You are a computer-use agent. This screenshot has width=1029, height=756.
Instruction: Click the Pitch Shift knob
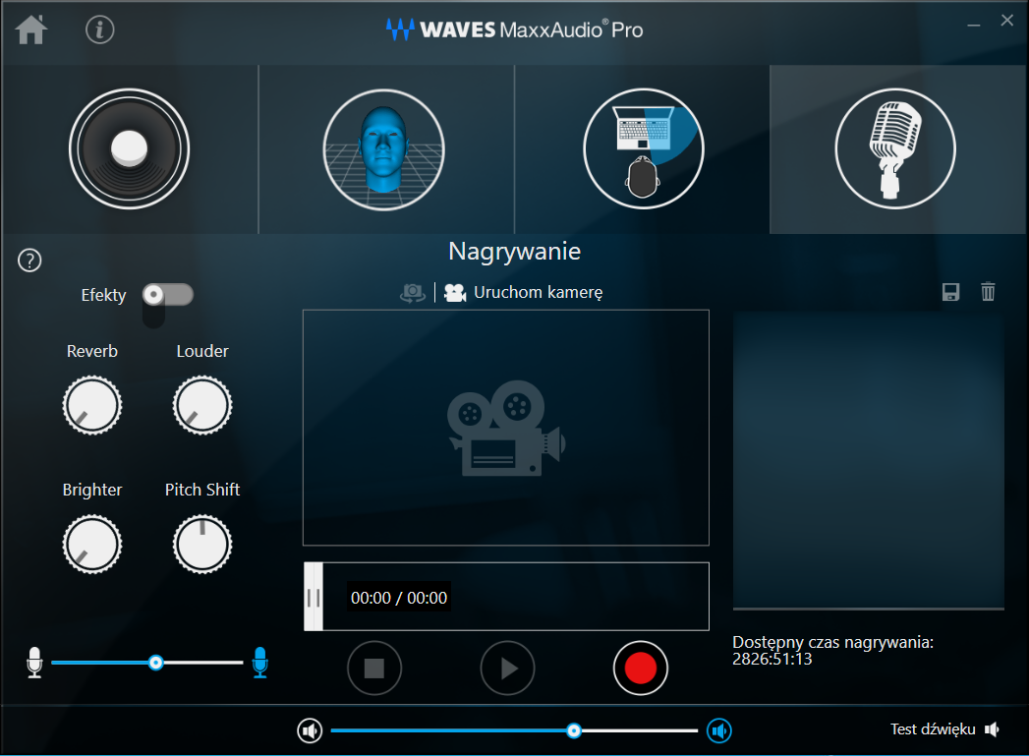coord(202,544)
